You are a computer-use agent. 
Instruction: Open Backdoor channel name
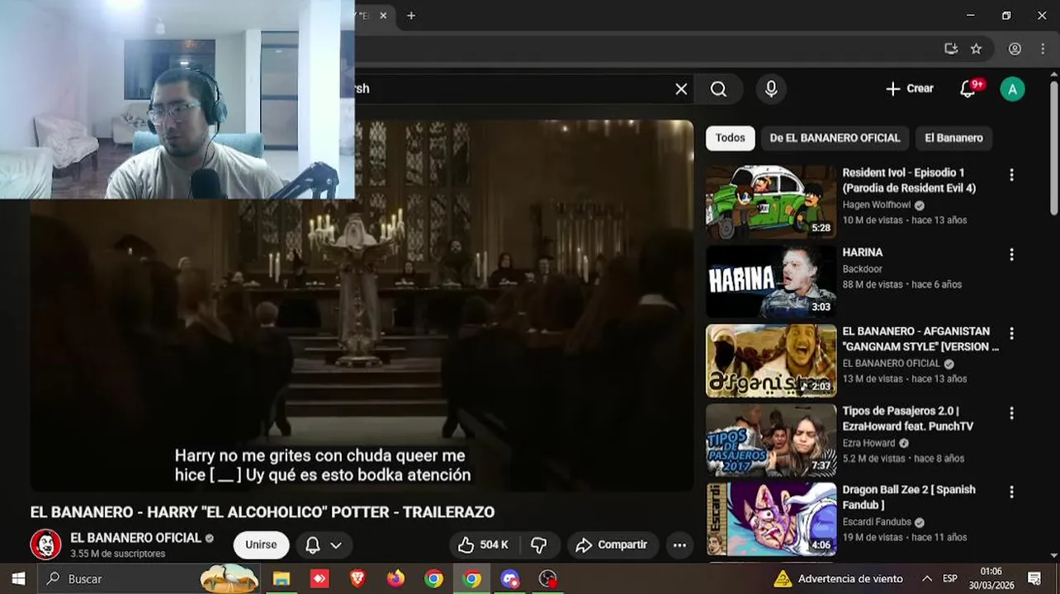coord(862,268)
